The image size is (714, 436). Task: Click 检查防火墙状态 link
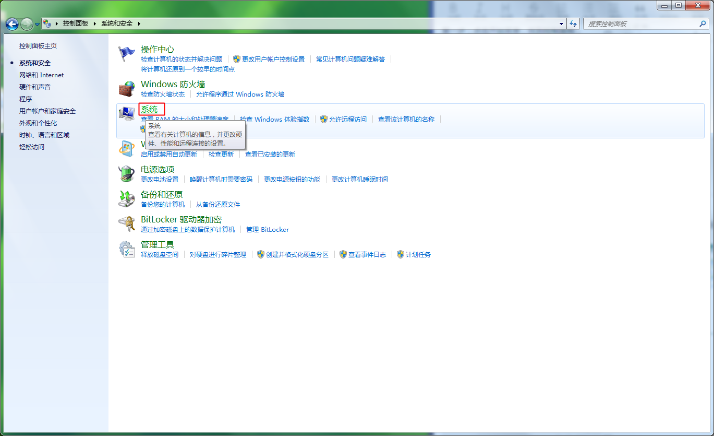coord(163,95)
